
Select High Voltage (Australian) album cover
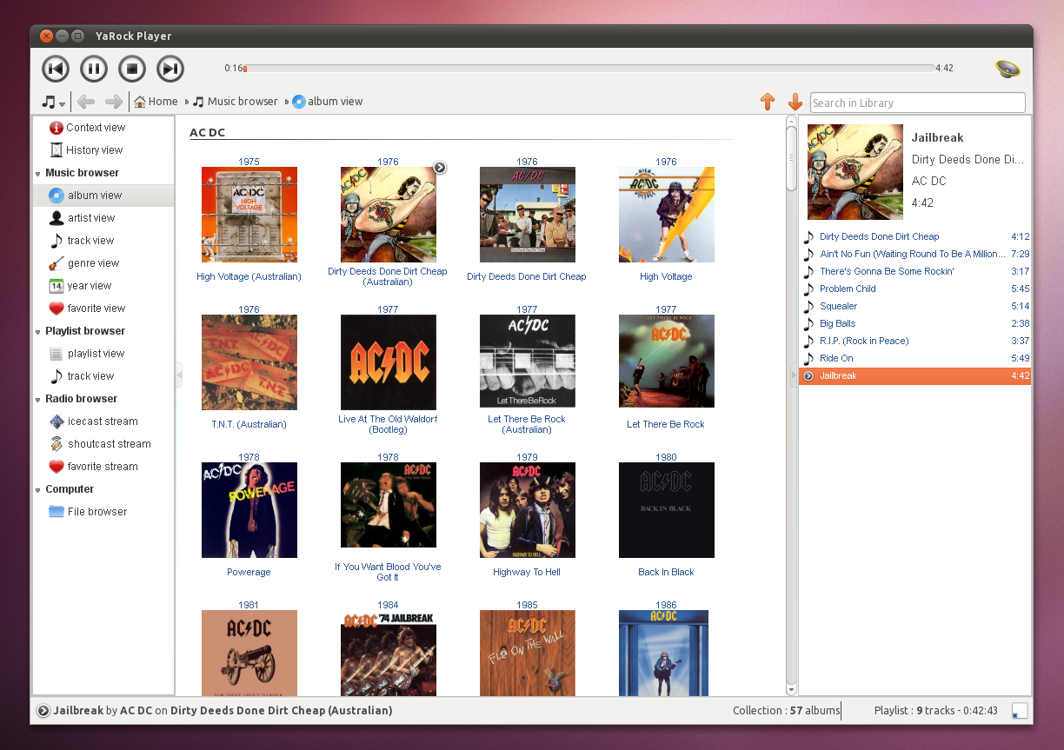tap(249, 215)
